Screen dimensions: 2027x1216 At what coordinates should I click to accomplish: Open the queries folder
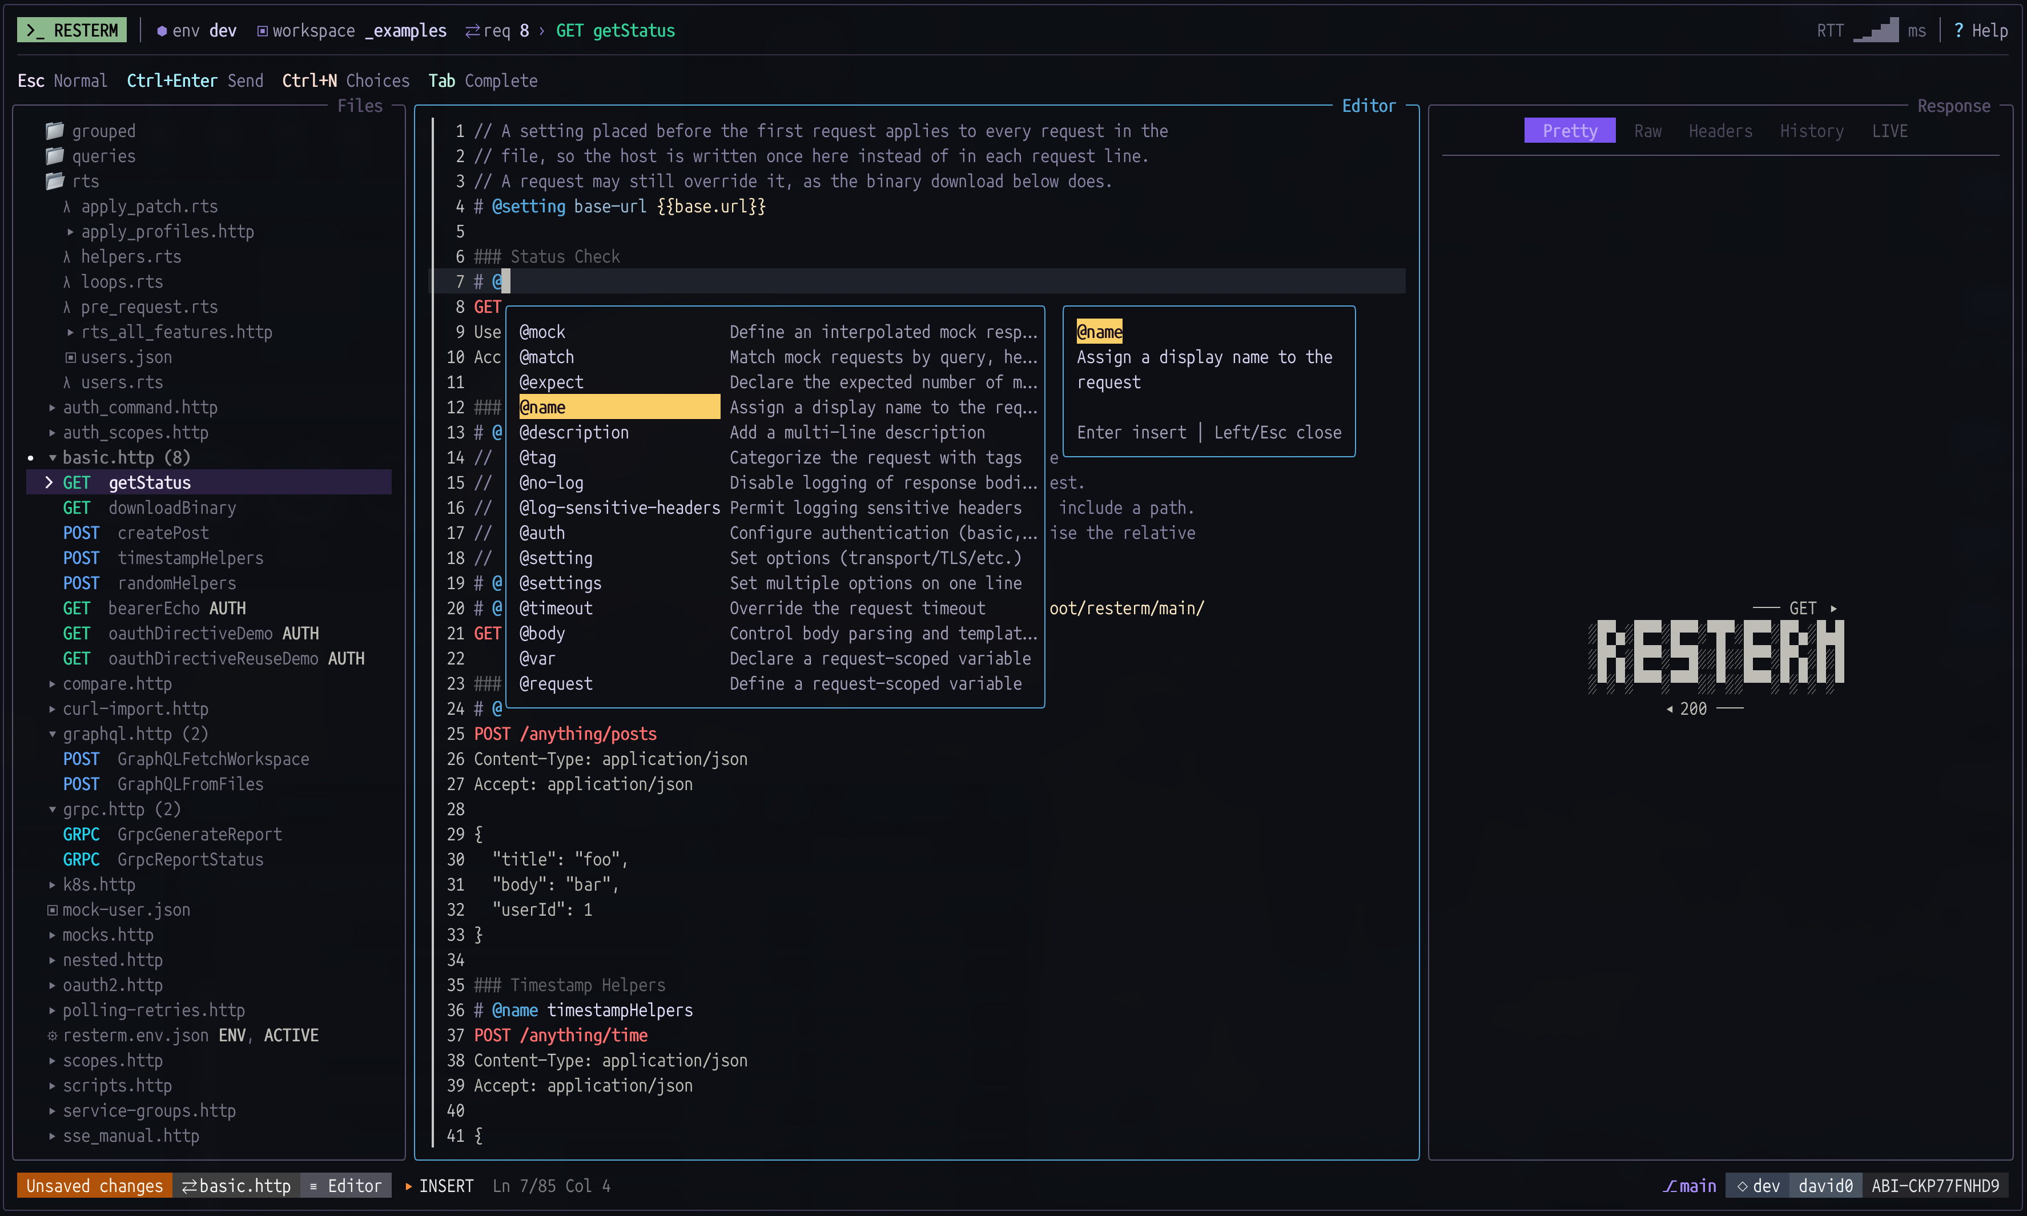[x=91, y=156]
